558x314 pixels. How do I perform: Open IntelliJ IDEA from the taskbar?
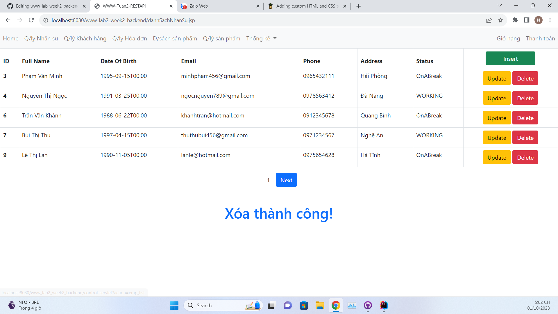[x=384, y=306]
